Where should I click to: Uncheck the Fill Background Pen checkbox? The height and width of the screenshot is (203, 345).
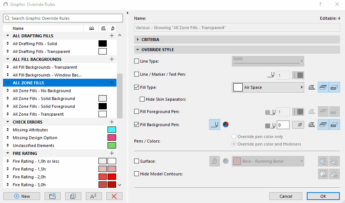pyautogui.click(x=136, y=125)
